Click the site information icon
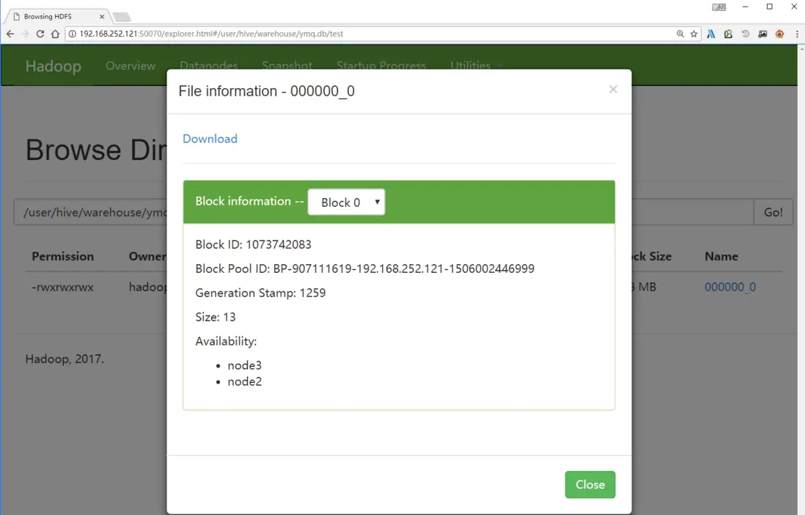 [73, 34]
